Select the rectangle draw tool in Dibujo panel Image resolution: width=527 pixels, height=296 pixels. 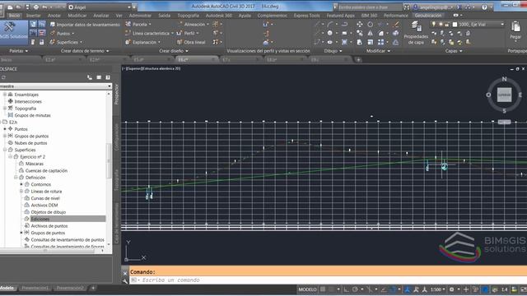pos(344,33)
